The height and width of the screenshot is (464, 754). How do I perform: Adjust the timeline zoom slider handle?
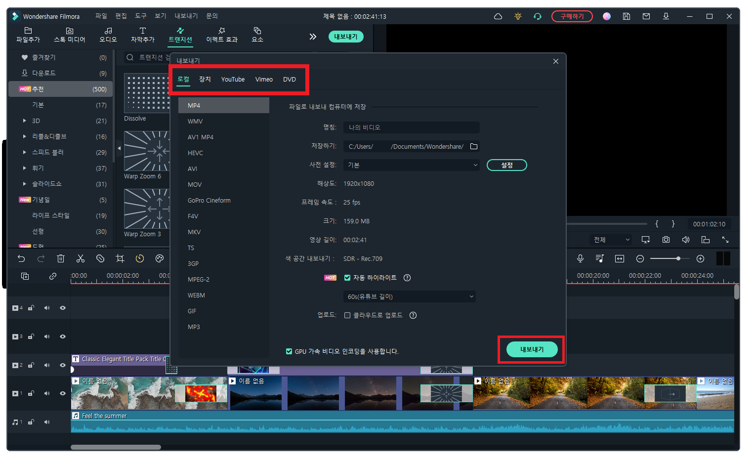point(678,258)
